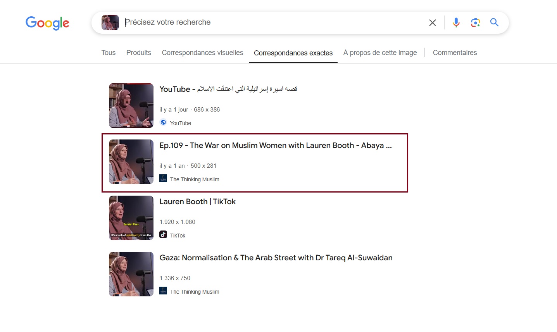Viewport: 557px width, 332px height.
Task: Click '686 x 386' dimensions text
Action: (207, 110)
